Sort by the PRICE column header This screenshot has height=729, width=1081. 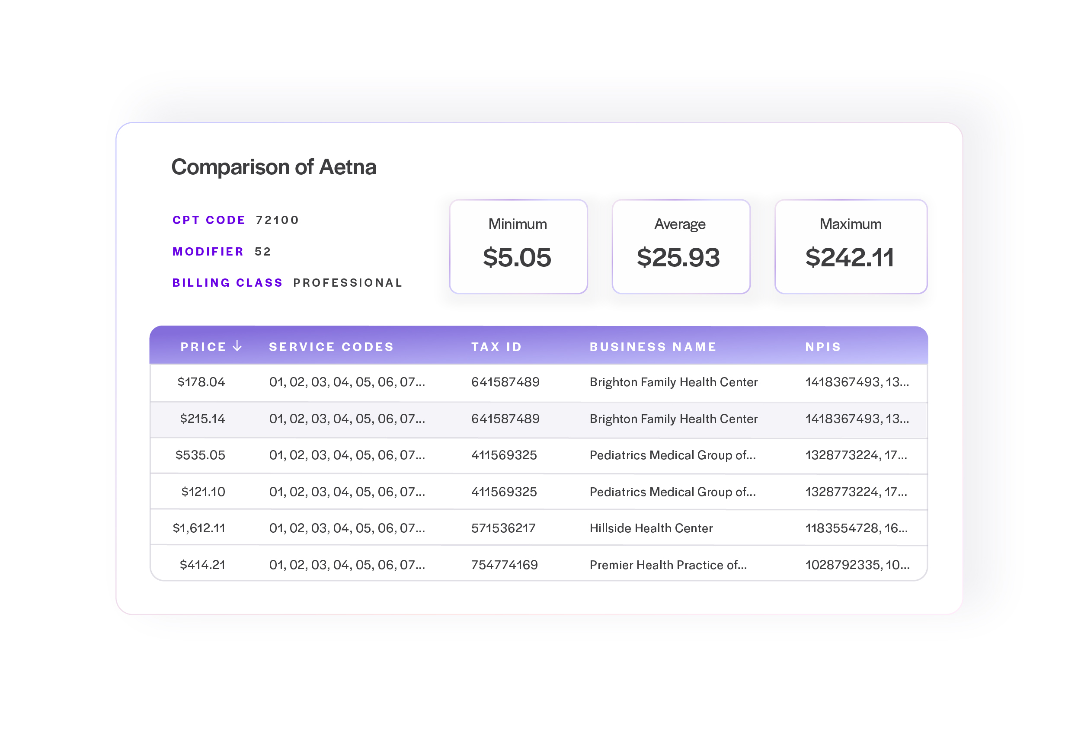pos(203,347)
